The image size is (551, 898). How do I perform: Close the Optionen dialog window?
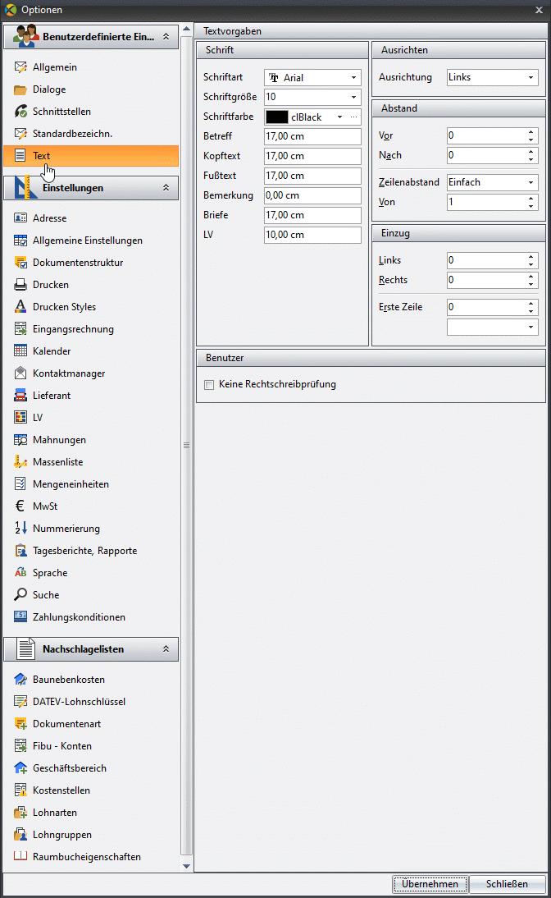539,10
